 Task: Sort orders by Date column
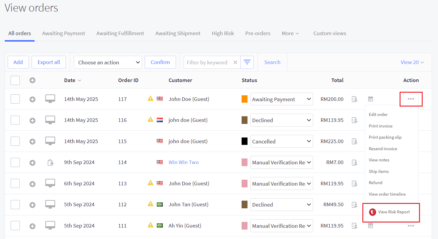point(72,80)
